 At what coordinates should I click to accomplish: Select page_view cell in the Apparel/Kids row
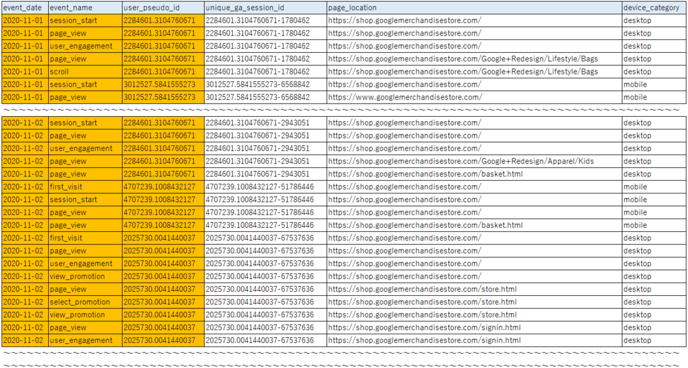pyautogui.click(x=85, y=161)
